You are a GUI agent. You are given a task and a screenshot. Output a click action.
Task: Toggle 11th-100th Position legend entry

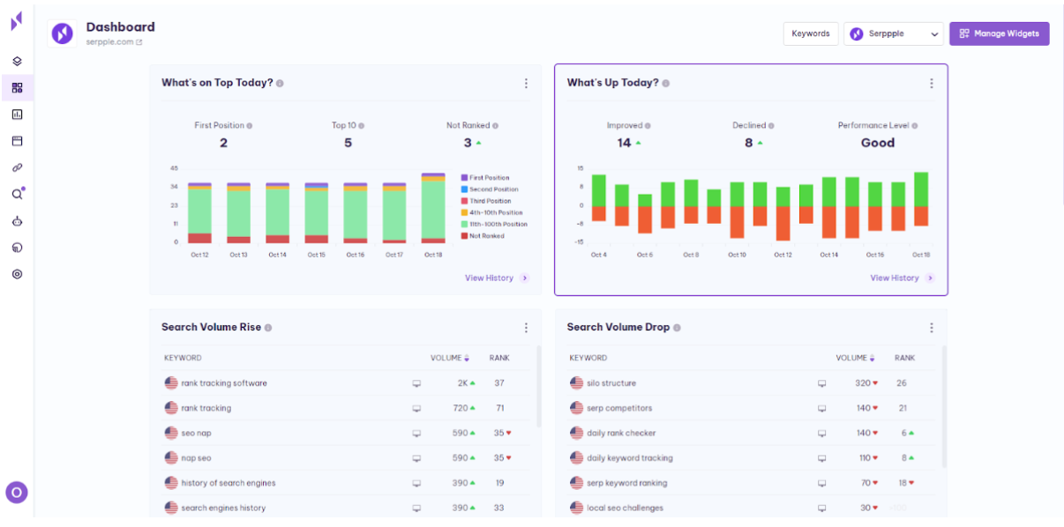pyautogui.click(x=494, y=224)
